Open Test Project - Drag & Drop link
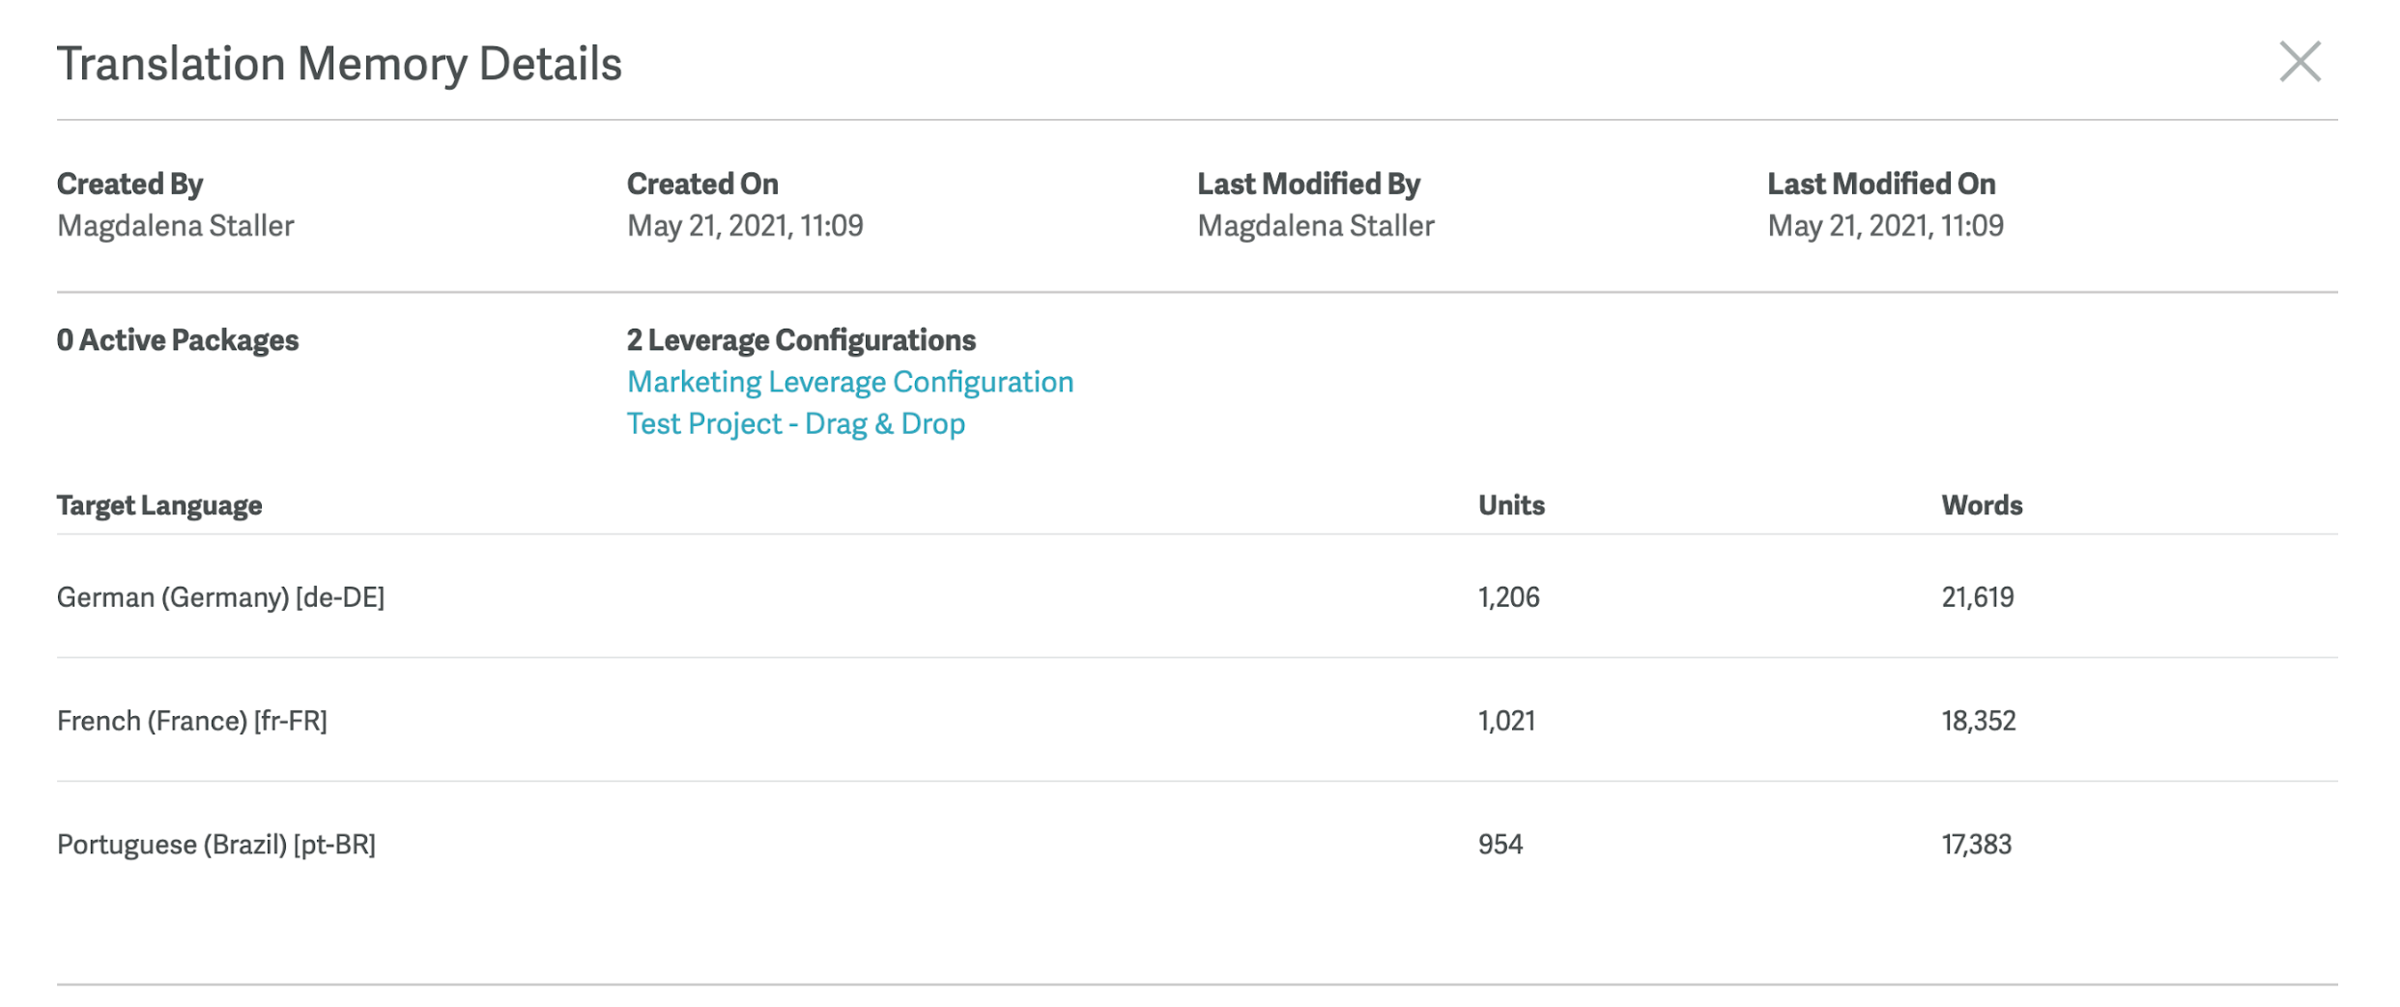The height and width of the screenshot is (1007, 2400). tap(796, 424)
